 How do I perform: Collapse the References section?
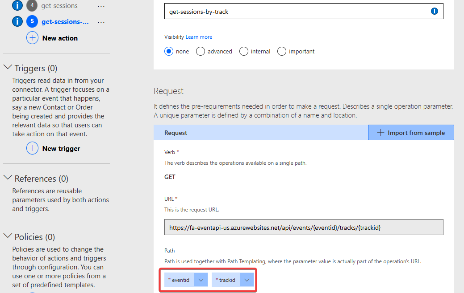pyautogui.click(x=8, y=178)
